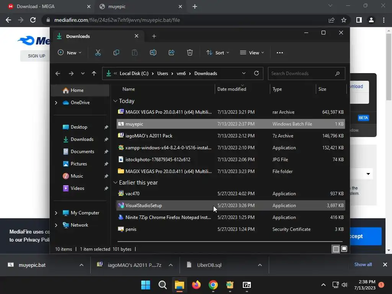Click Chrome address bar URL
392x294 pixels.
[x=117, y=20]
